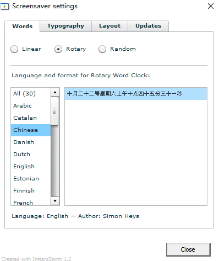
Task: Open the Updates tab
Action: 148,26
